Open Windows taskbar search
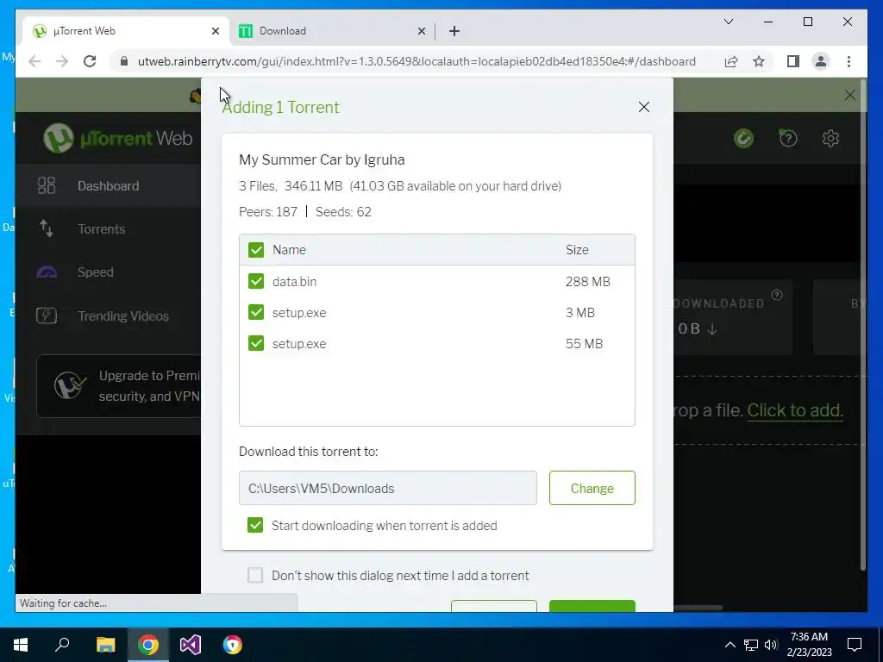 coord(62,645)
